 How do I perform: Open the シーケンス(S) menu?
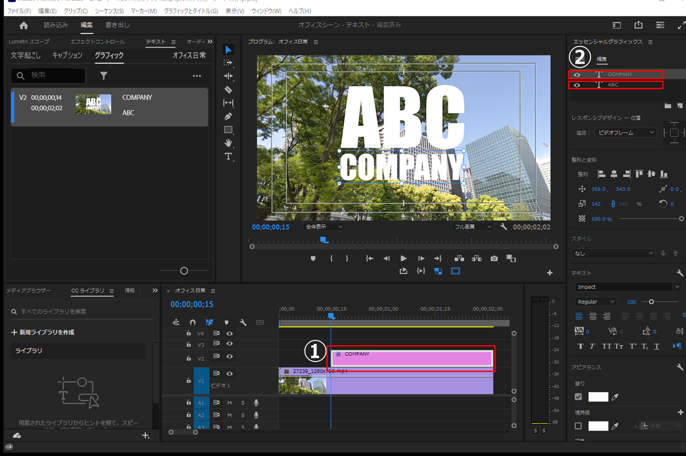109,11
